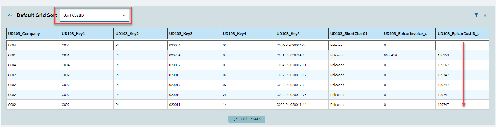
Task: Select the UD103_Key3 column header
Action: coord(194,33)
